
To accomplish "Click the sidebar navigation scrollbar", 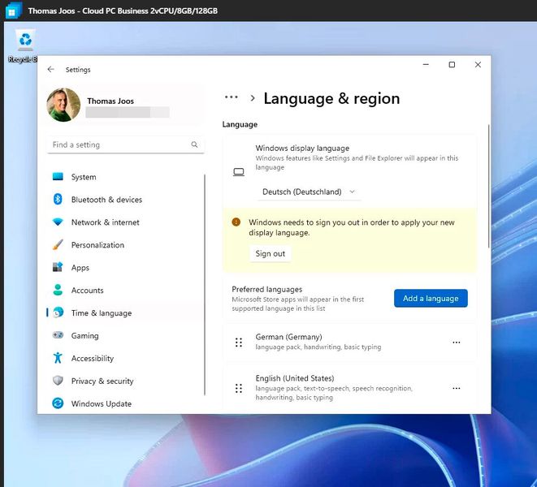I will (x=205, y=285).
